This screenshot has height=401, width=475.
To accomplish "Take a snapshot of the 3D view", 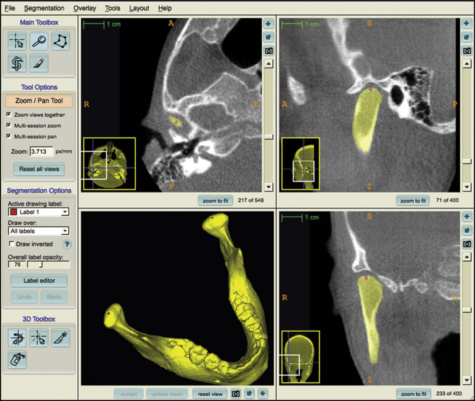I will click(236, 394).
